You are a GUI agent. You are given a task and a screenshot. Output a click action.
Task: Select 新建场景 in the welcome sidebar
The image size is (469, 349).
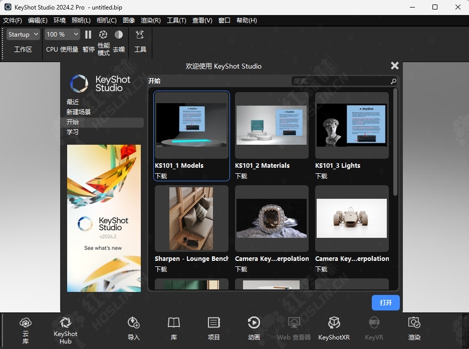[x=79, y=112]
